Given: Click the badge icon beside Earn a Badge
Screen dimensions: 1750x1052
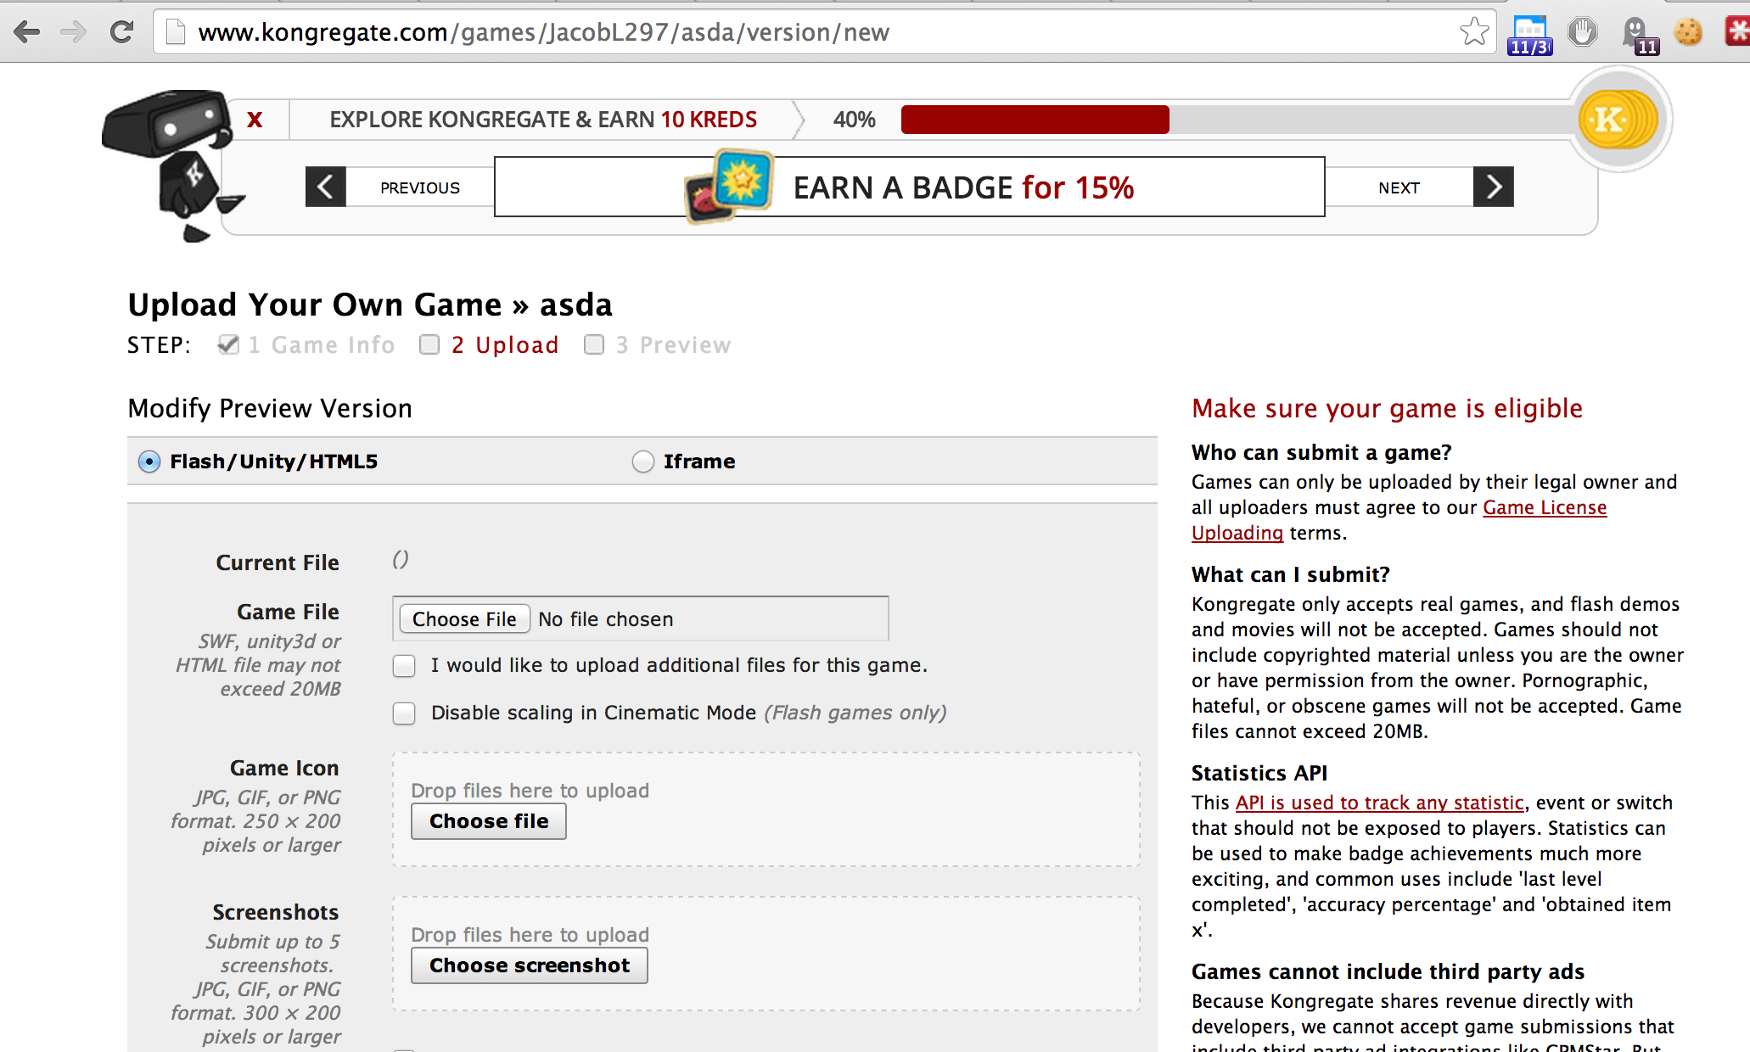Looking at the screenshot, I should click(x=730, y=187).
